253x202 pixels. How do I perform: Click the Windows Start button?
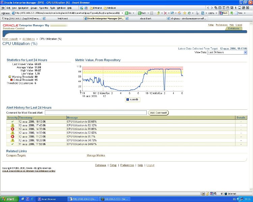[x=9, y=199]
